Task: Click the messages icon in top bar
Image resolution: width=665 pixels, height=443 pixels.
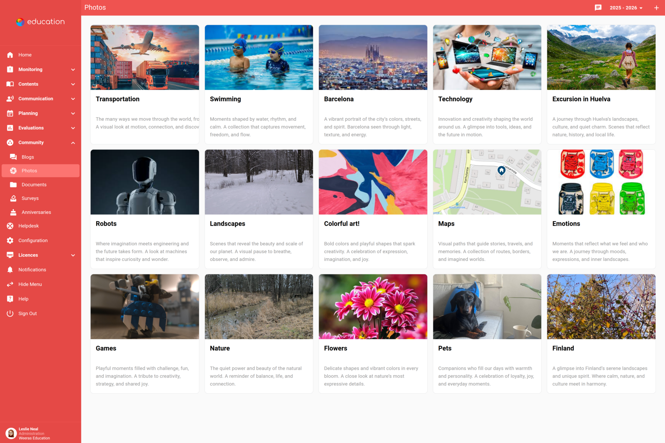Action: pyautogui.click(x=598, y=7)
